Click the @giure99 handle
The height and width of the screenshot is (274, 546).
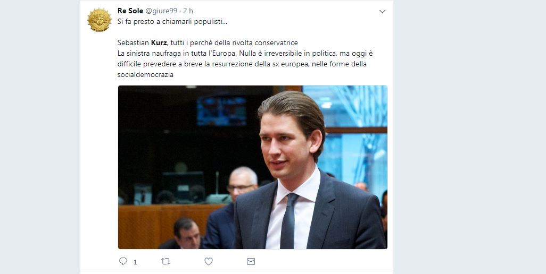click(x=162, y=11)
